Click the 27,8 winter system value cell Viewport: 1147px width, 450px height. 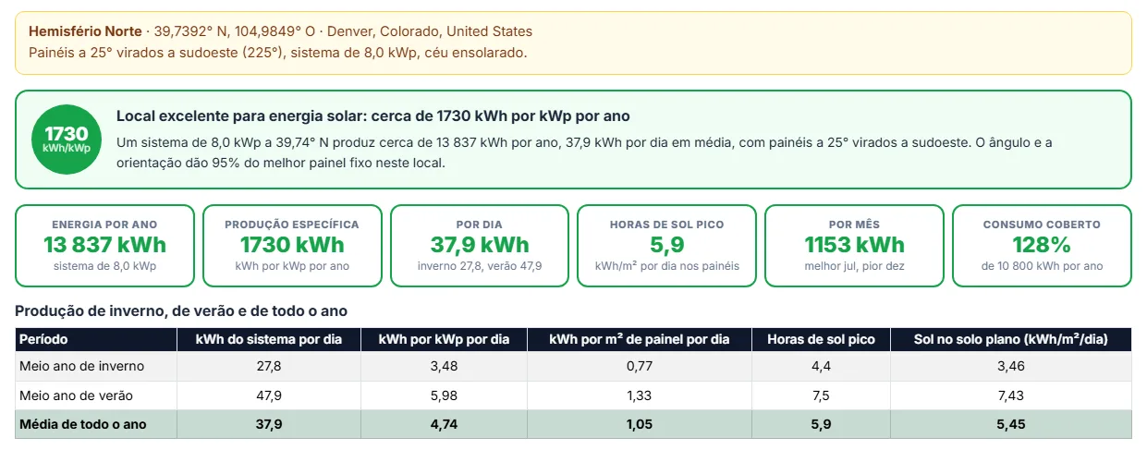pyautogui.click(x=269, y=366)
